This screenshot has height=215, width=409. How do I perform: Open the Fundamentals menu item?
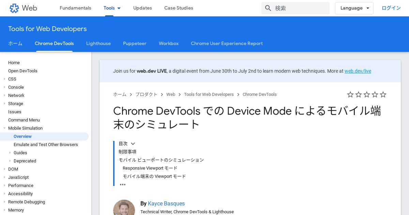(75, 8)
